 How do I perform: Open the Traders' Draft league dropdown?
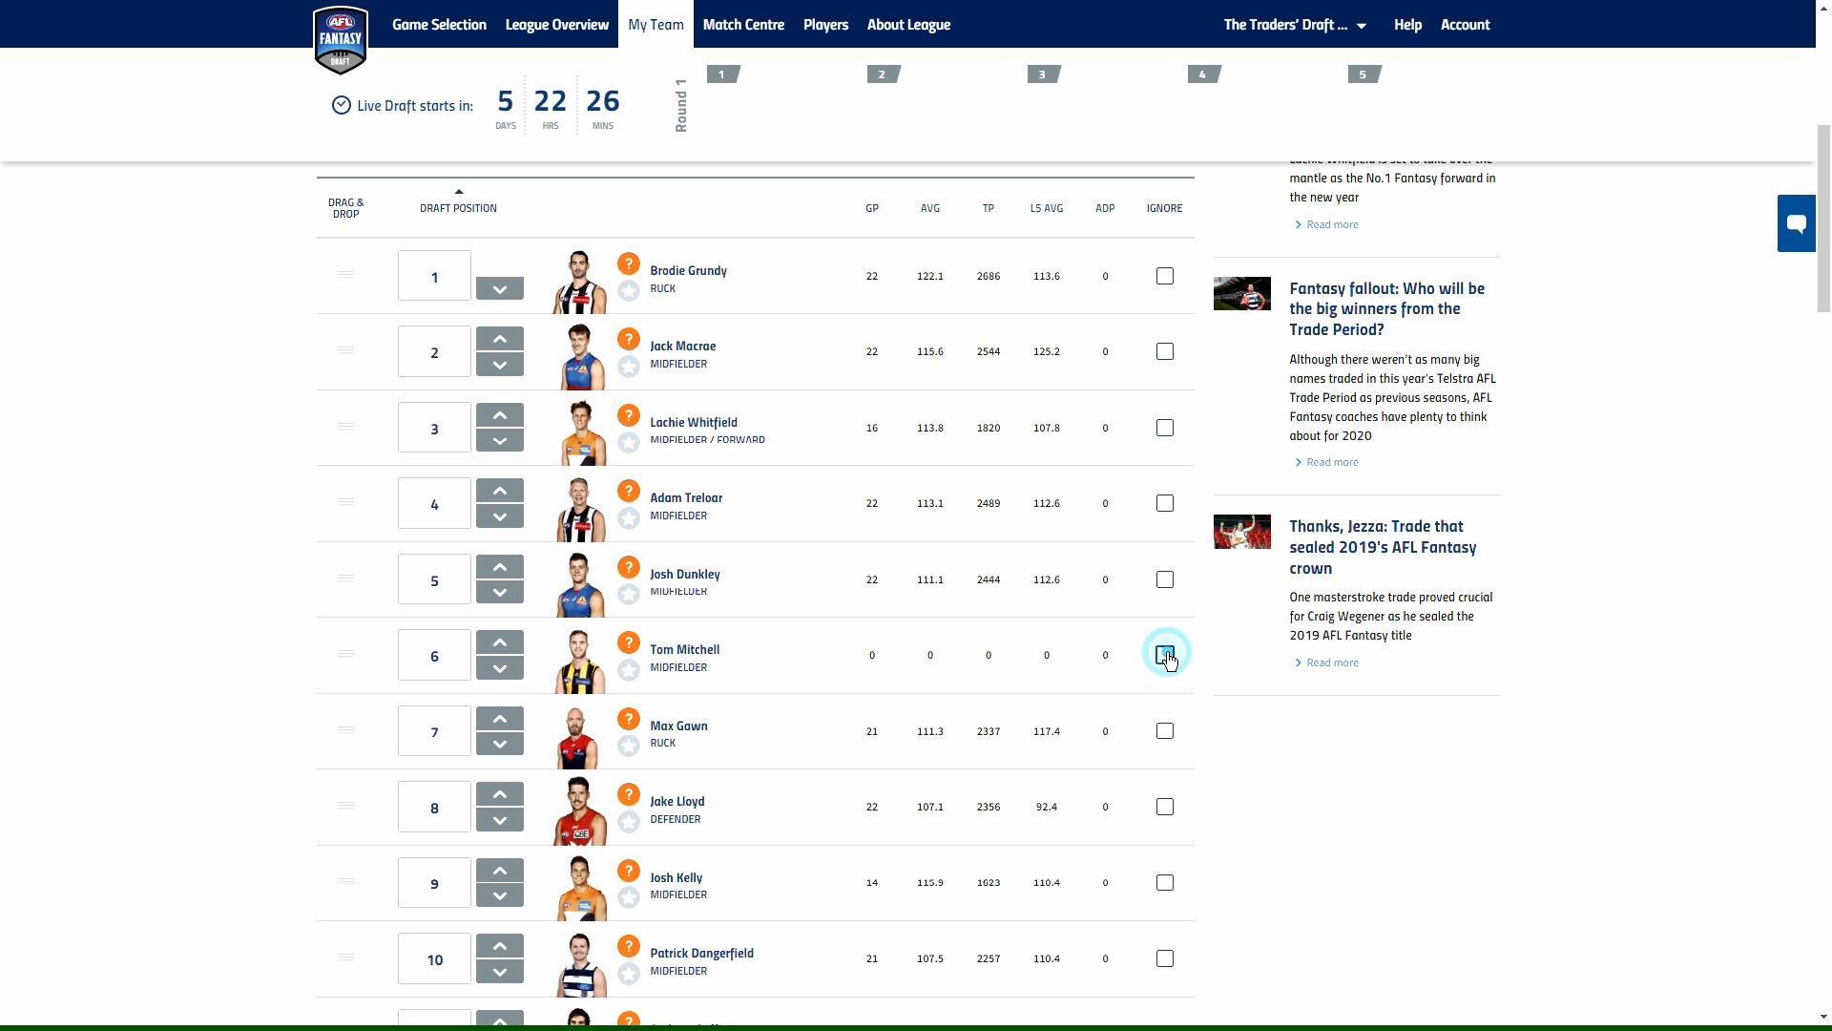tap(1295, 25)
